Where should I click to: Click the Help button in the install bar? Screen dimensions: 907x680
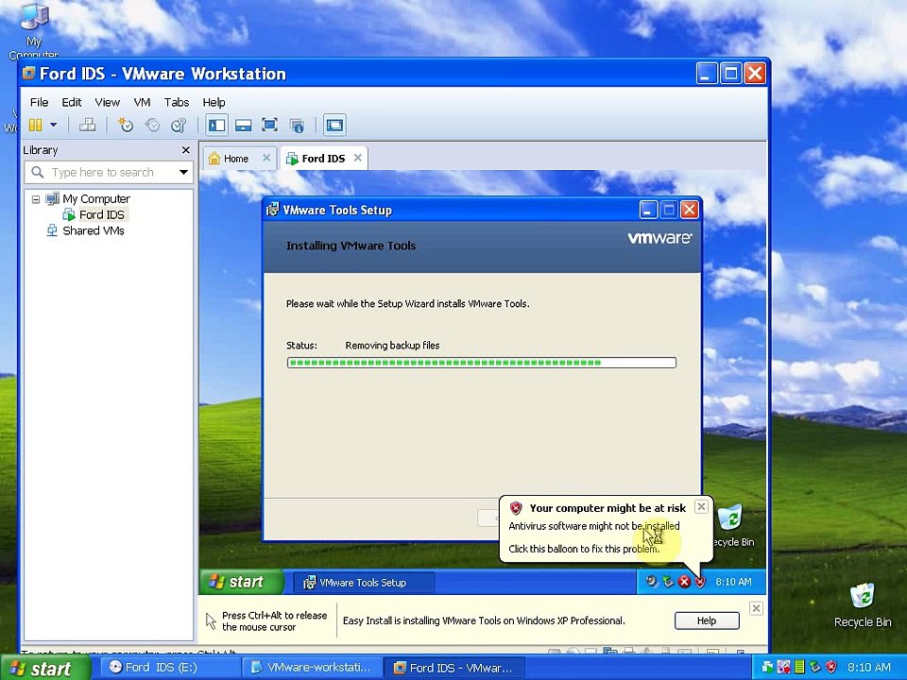(x=707, y=620)
